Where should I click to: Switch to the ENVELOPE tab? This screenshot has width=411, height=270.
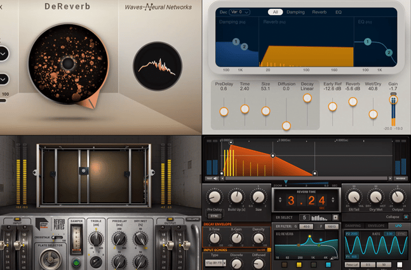click(376, 226)
